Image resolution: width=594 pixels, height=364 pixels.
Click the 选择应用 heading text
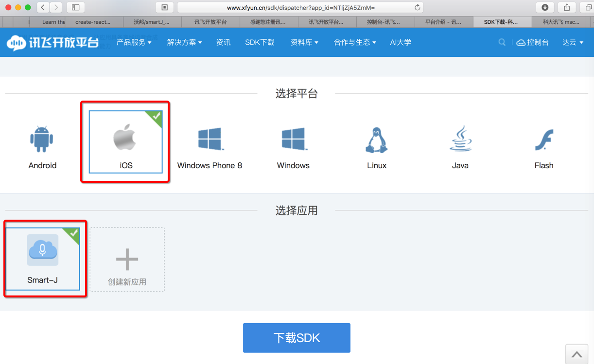pyautogui.click(x=297, y=210)
